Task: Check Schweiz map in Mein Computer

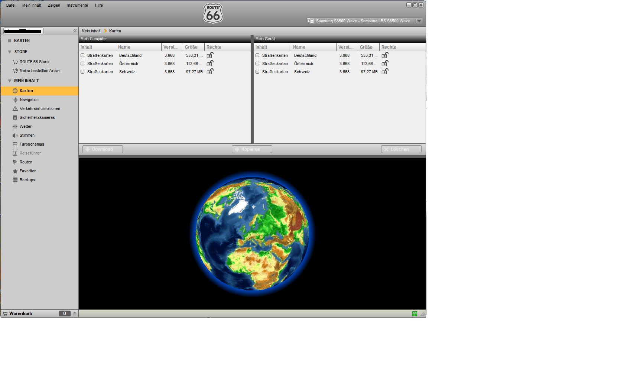Action: tap(82, 72)
